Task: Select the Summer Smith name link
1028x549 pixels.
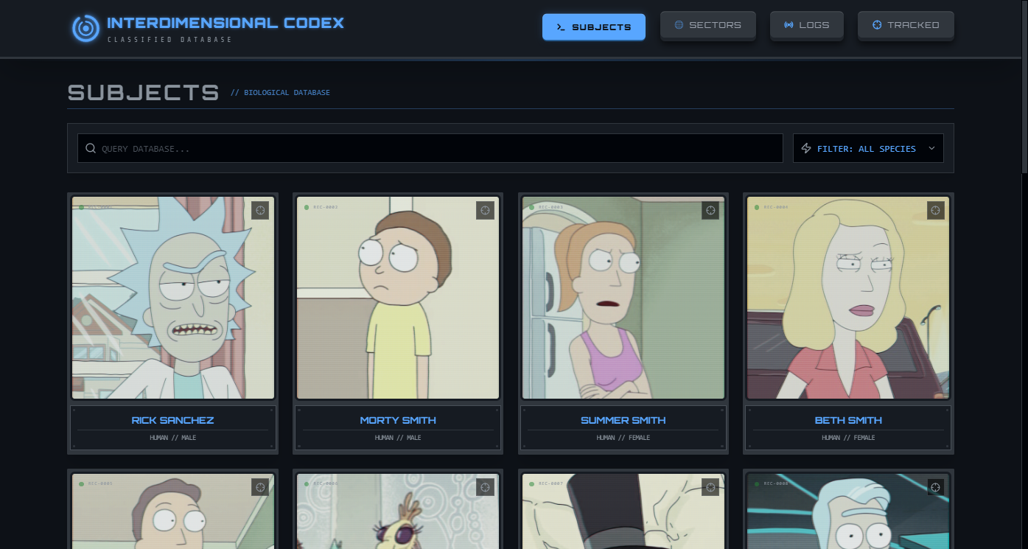Action: 623,420
